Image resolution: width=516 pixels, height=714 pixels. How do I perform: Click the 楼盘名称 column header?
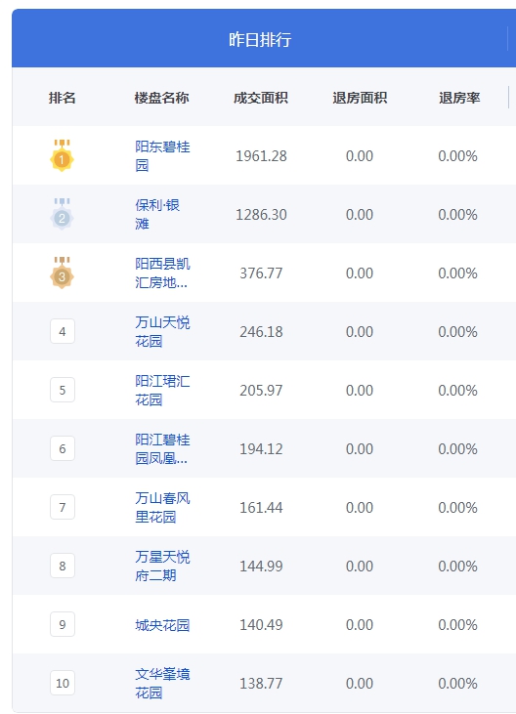tap(161, 98)
